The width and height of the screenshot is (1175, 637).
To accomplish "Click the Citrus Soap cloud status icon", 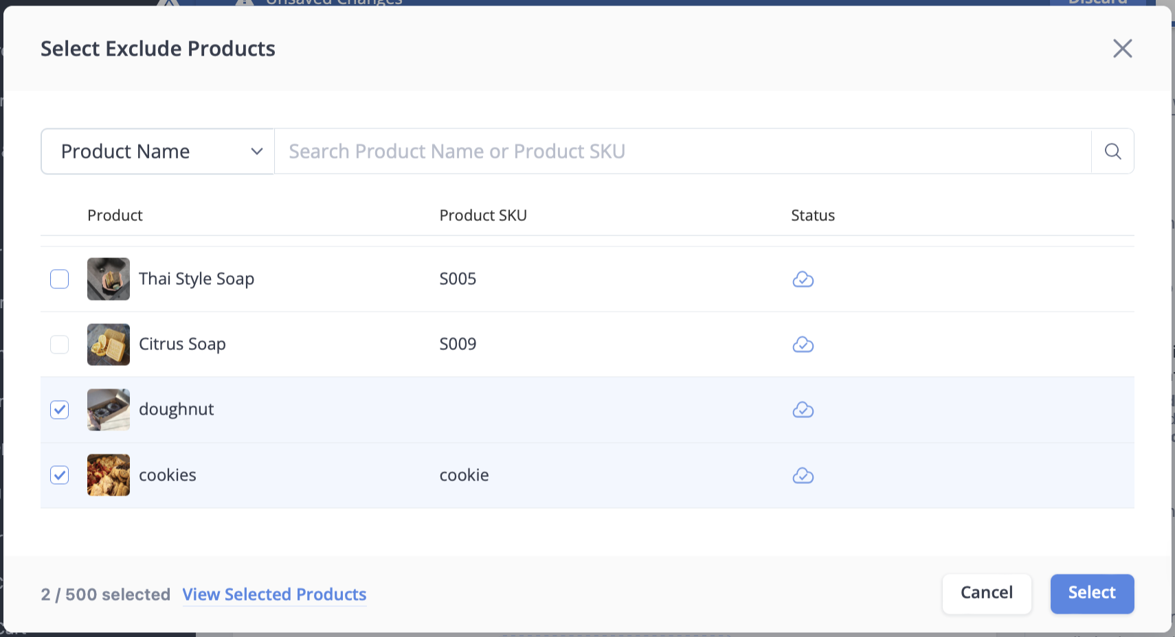I will (803, 345).
